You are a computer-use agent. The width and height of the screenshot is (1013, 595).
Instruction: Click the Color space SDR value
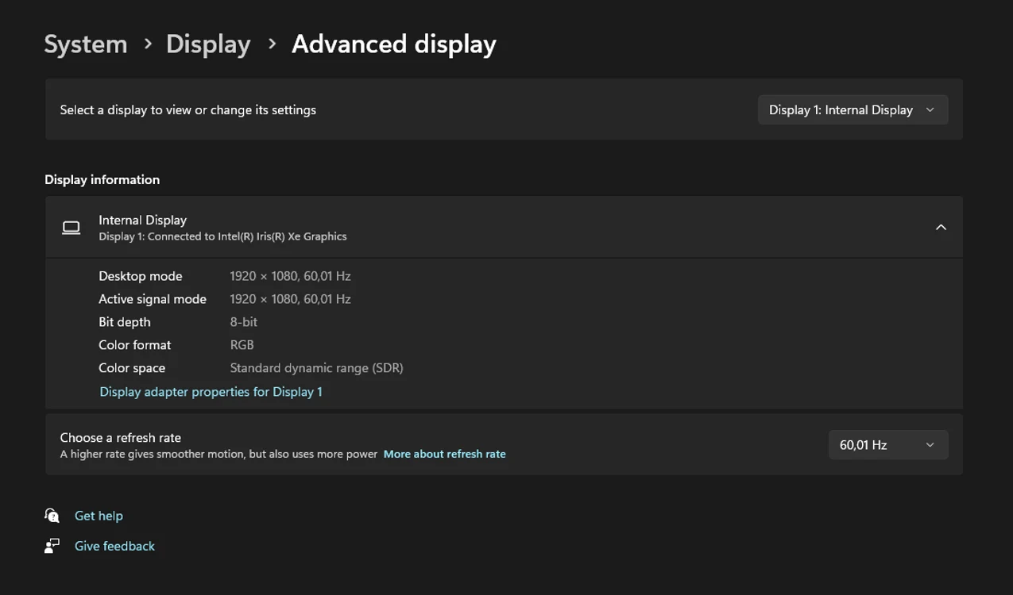click(x=316, y=368)
